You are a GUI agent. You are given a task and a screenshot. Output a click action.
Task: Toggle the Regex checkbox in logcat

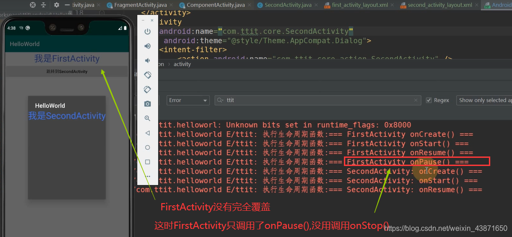429,100
